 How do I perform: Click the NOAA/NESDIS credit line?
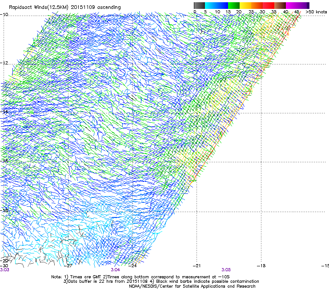pyautogui.click(x=192, y=286)
